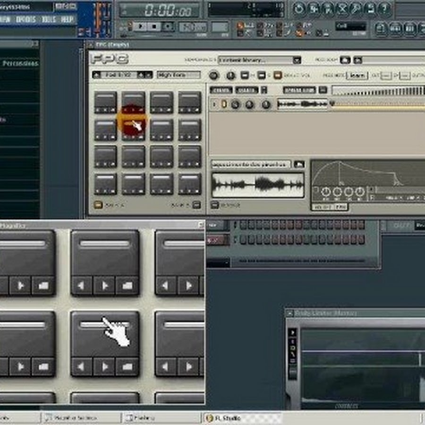Screen dimensions: 425x425
Task: Switch to Bank A in FPC
Action: tap(98, 204)
